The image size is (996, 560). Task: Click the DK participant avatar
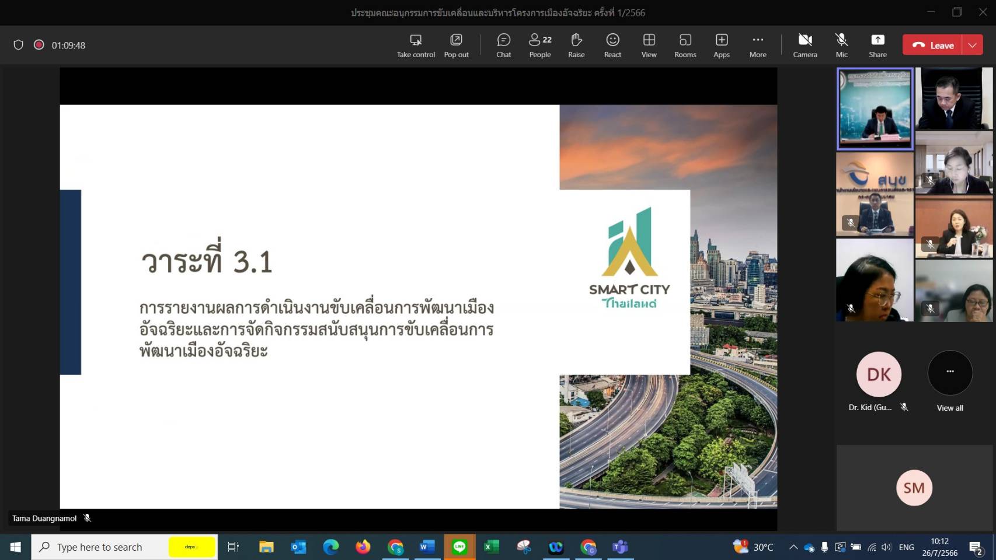coord(879,374)
